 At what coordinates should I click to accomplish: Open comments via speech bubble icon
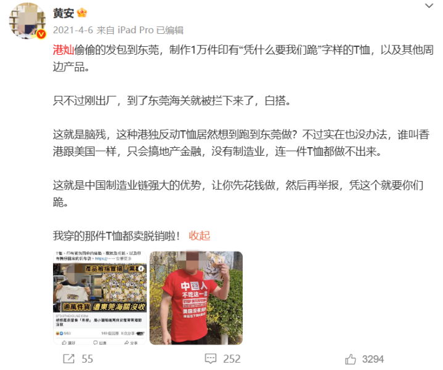click(211, 359)
